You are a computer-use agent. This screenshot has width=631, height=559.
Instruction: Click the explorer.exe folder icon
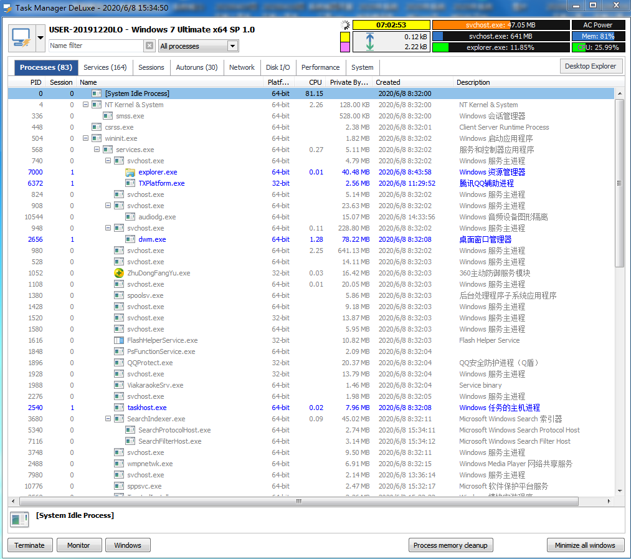point(130,173)
